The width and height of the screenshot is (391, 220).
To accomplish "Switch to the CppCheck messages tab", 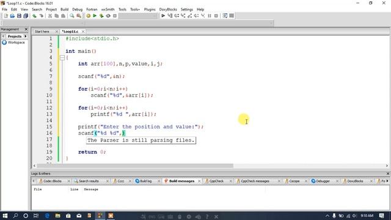I will (x=255, y=181).
